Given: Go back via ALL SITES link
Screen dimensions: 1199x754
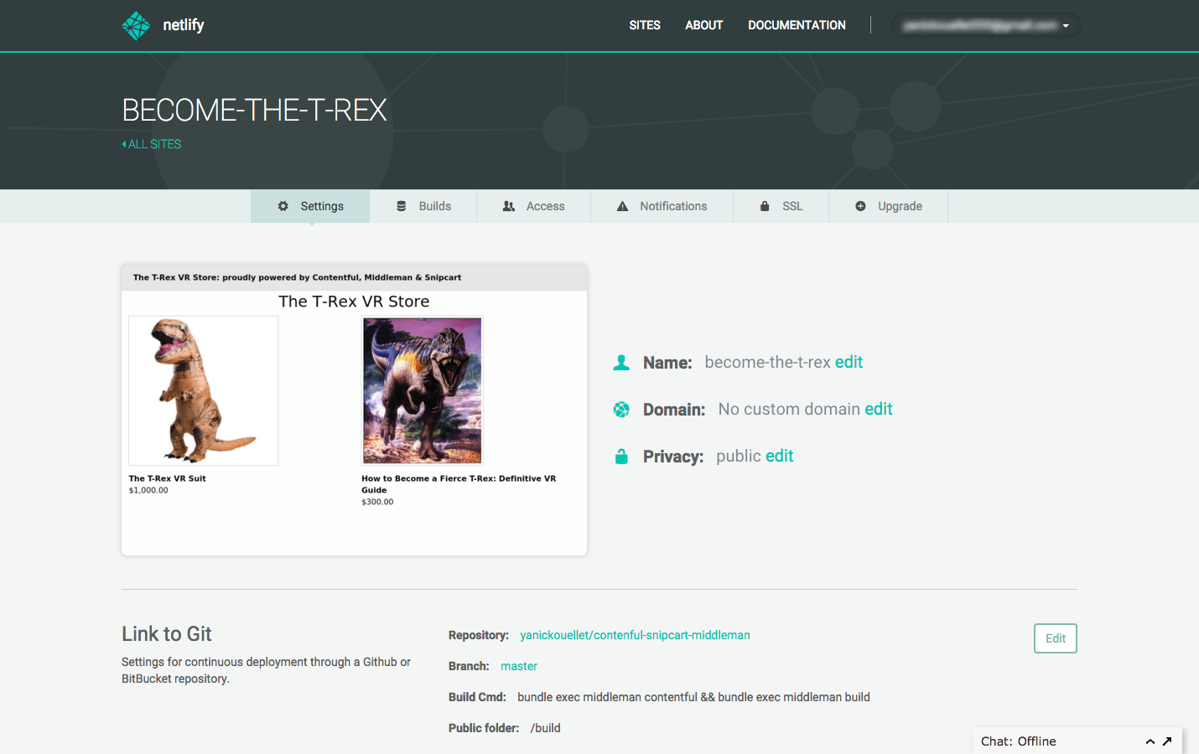Looking at the screenshot, I should pos(152,144).
